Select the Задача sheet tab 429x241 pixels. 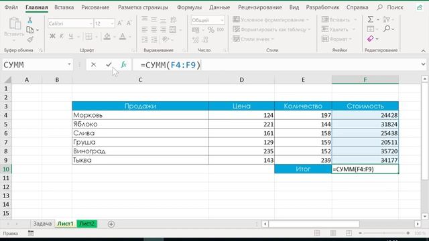click(42, 224)
